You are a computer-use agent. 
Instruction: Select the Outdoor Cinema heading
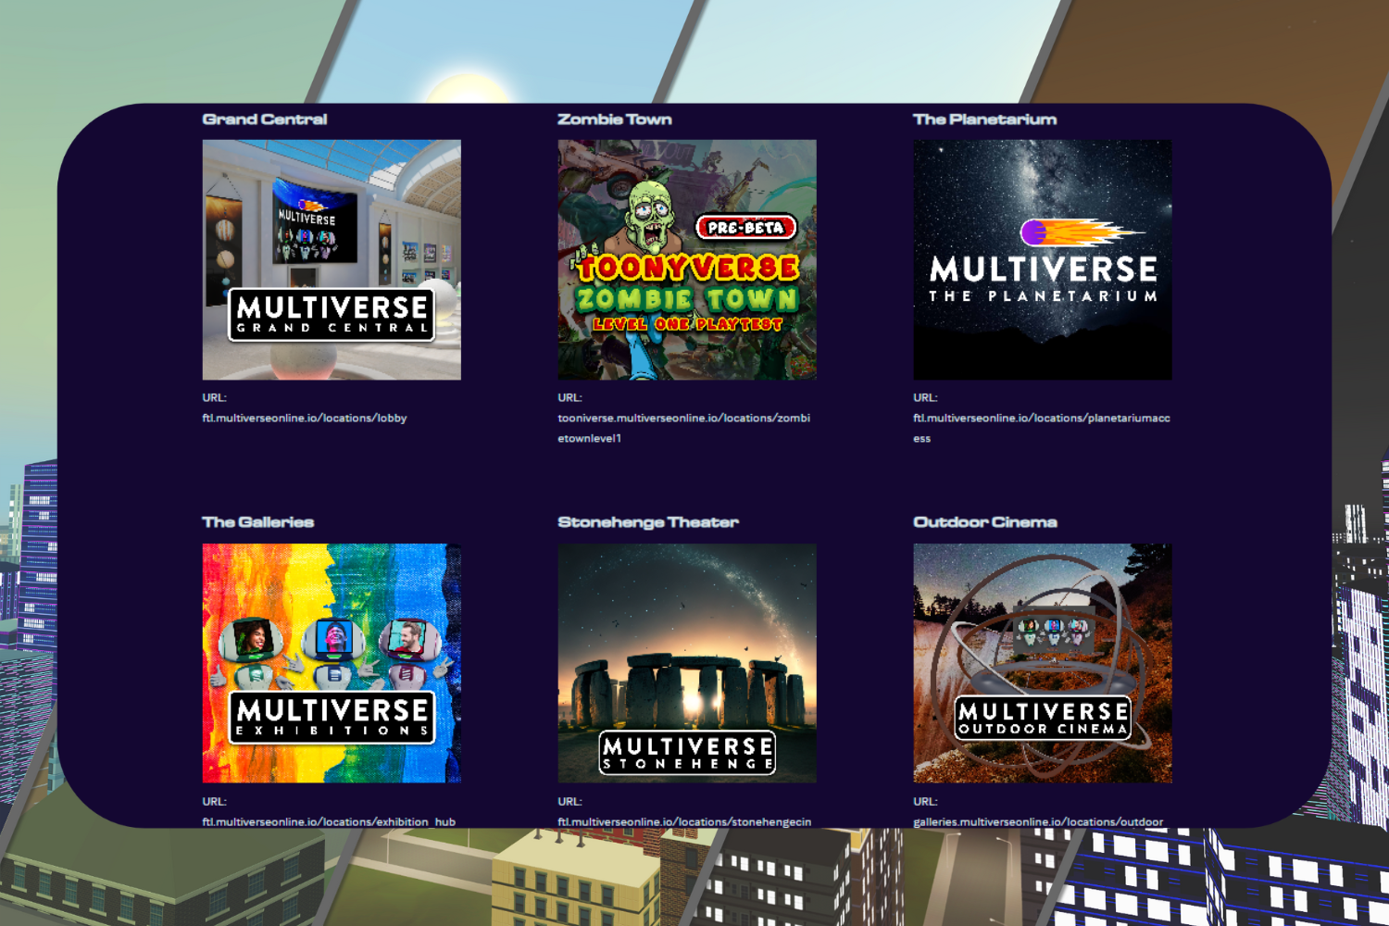point(984,521)
